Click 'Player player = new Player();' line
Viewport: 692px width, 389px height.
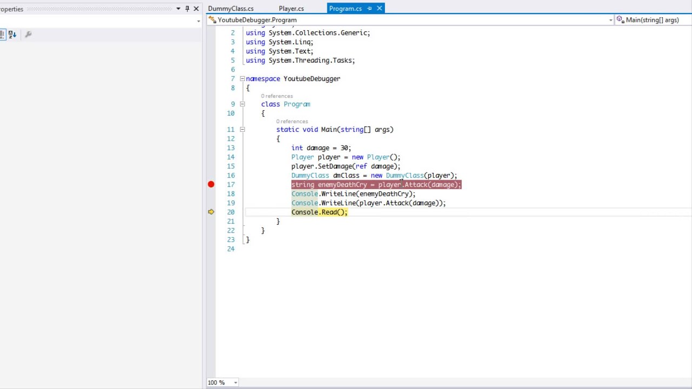click(346, 157)
